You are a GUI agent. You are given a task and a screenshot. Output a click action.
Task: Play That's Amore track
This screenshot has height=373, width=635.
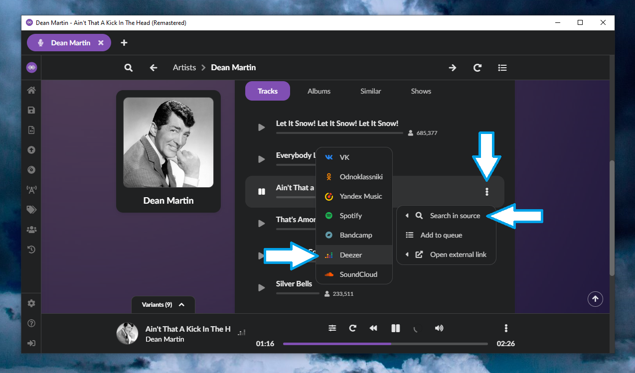261,224
